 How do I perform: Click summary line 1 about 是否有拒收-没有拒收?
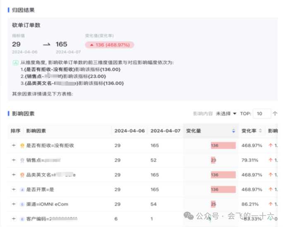click(x=70, y=70)
